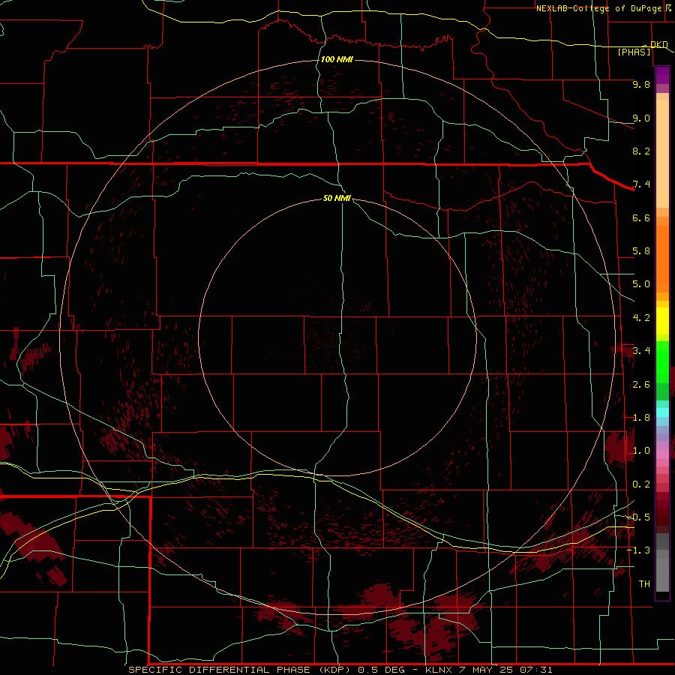Click the 2.6 scale value
This screenshot has width=675, height=675.
point(641,385)
